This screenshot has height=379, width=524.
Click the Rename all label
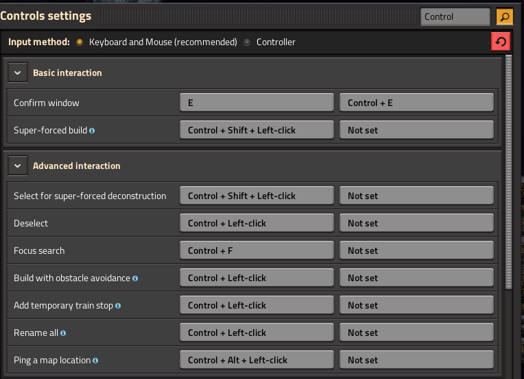pyautogui.click(x=36, y=332)
